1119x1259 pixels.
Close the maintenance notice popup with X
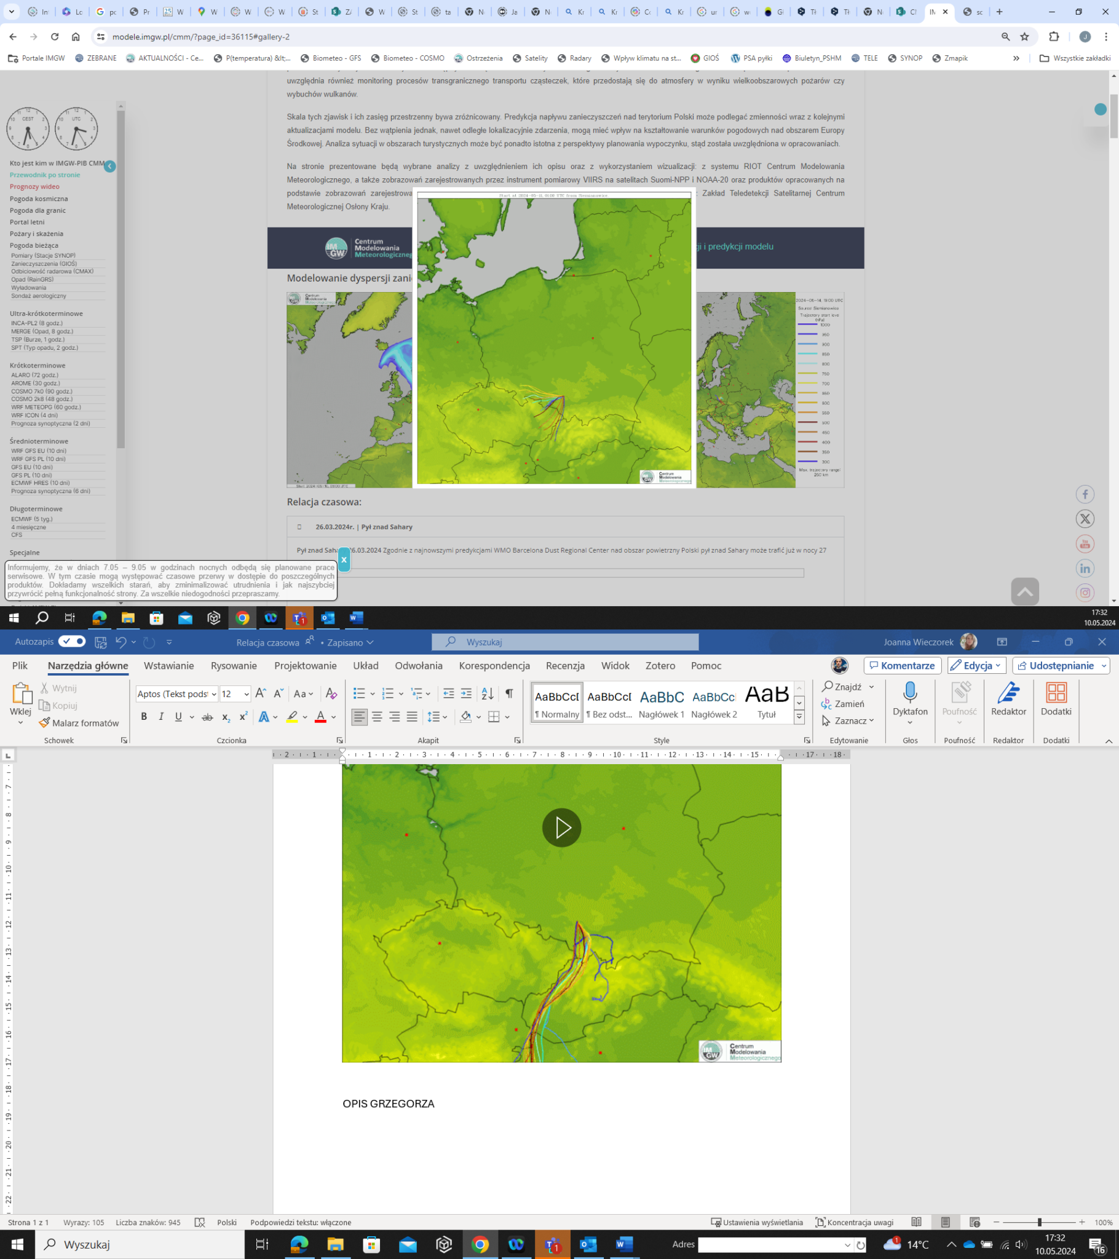click(344, 560)
